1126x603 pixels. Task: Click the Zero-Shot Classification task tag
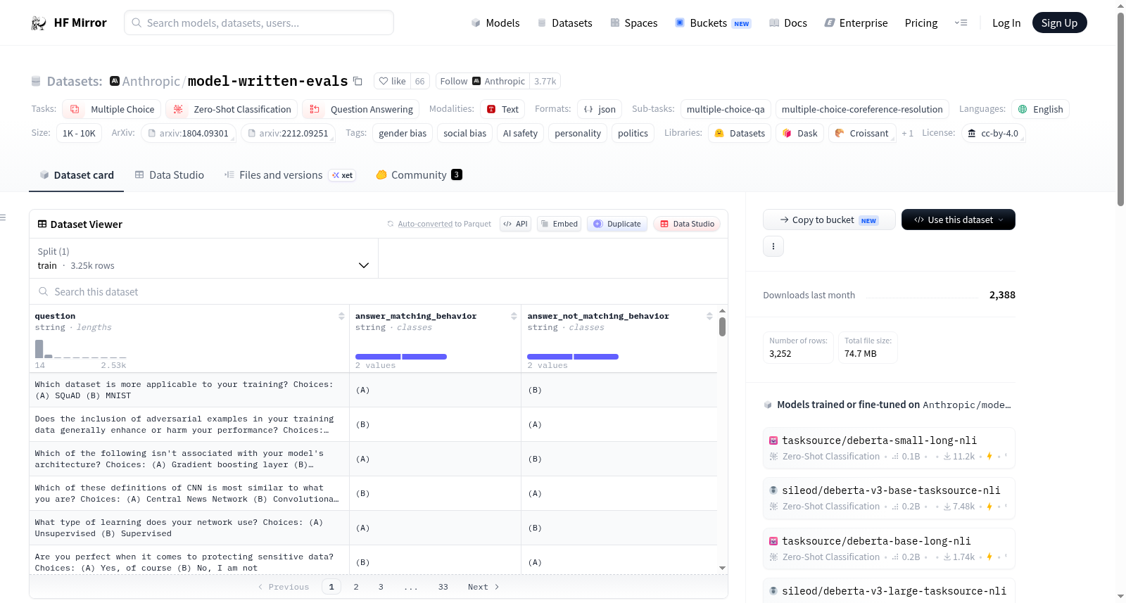pos(232,109)
